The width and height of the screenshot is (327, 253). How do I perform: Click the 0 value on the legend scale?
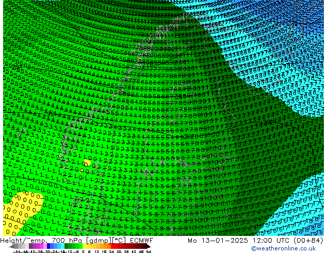(84, 251)
